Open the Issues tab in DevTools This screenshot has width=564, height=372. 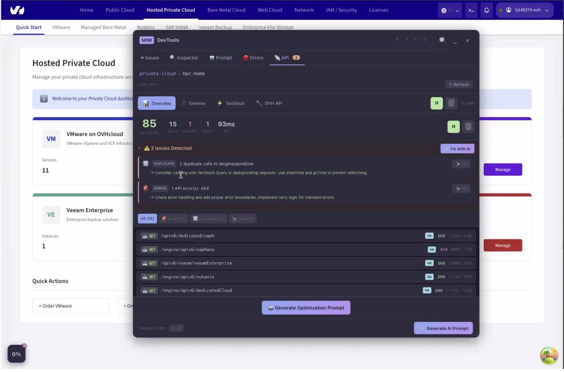(150, 58)
